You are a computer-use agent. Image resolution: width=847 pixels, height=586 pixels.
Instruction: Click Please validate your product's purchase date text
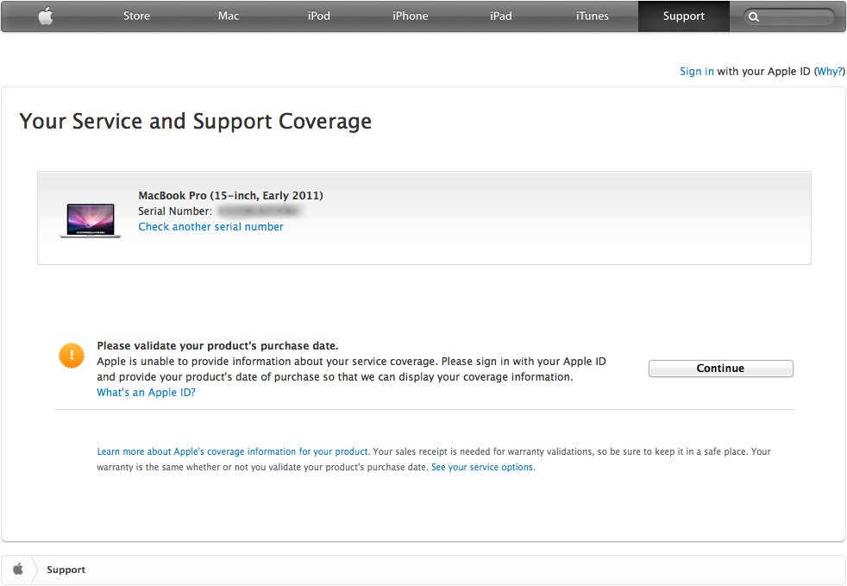[x=217, y=345]
